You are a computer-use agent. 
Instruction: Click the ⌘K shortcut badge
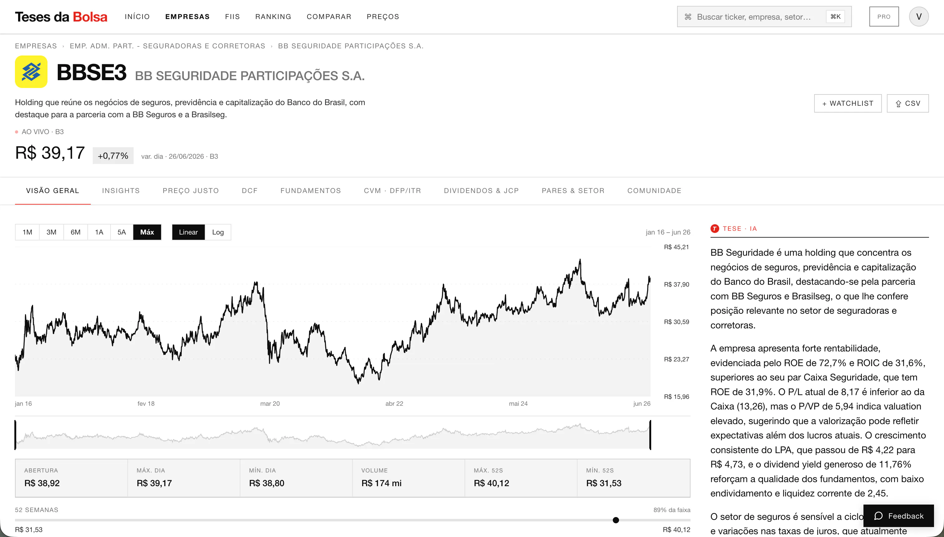[x=835, y=17]
